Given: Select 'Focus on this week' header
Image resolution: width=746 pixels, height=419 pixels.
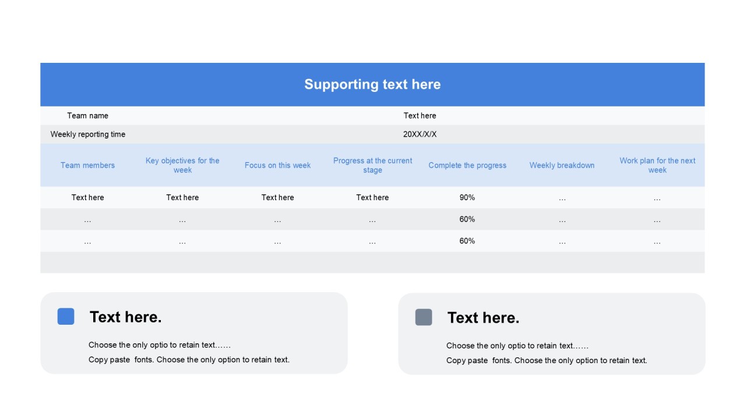Looking at the screenshot, I should (x=277, y=165).
